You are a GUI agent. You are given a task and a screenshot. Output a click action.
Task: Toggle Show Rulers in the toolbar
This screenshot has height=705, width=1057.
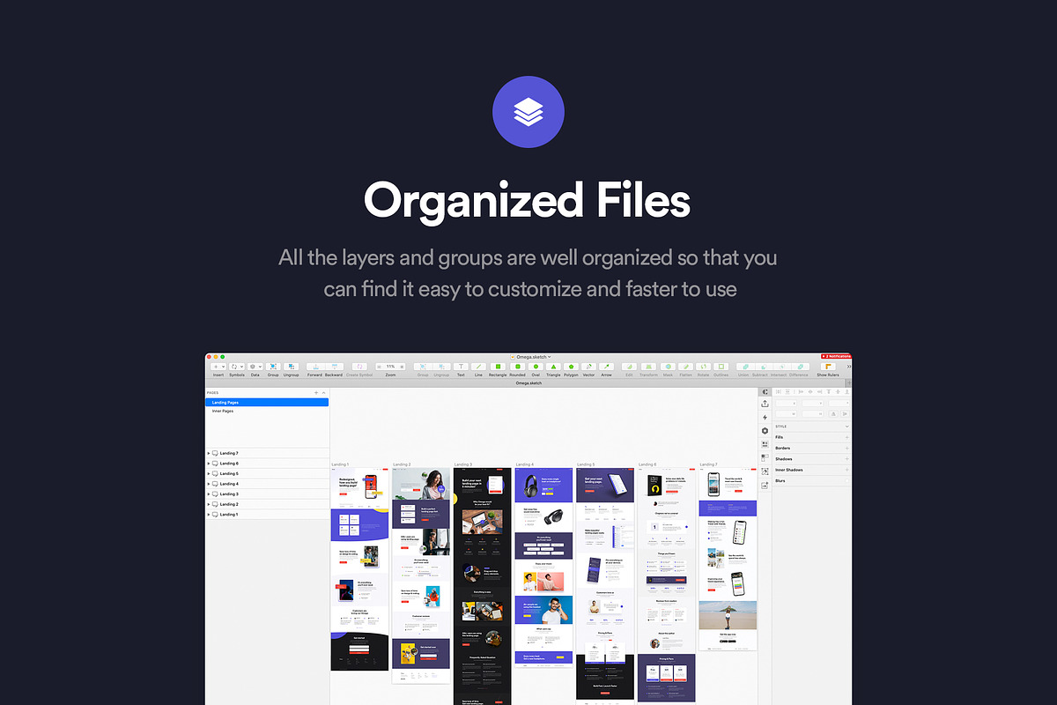826,367
